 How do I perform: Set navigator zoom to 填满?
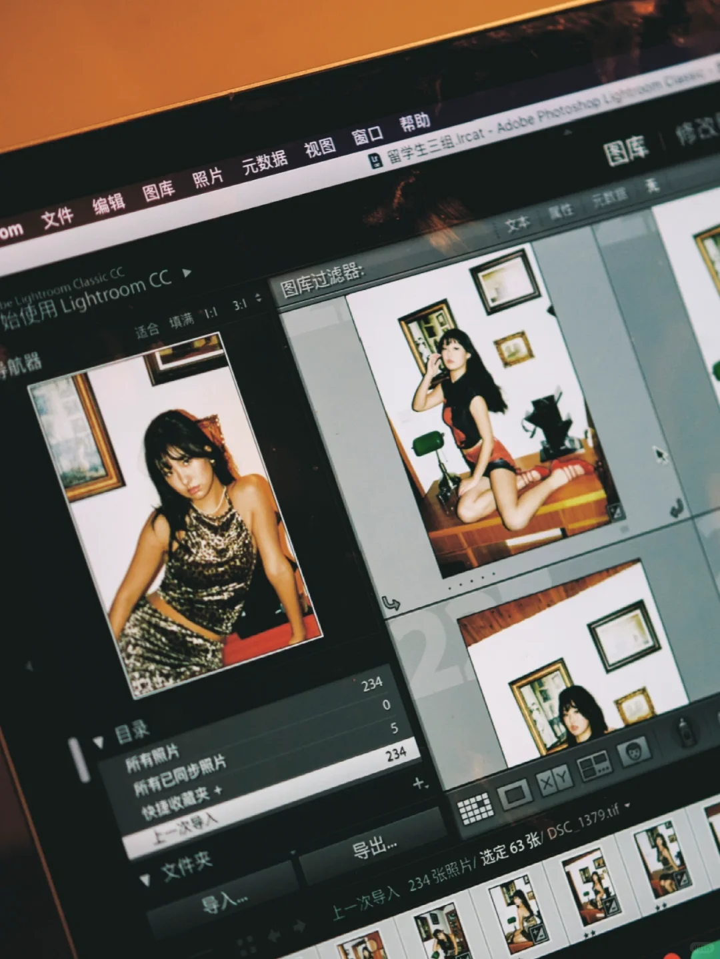click(181, 321)
